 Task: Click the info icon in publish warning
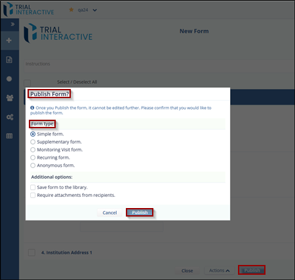pos(32,108)
